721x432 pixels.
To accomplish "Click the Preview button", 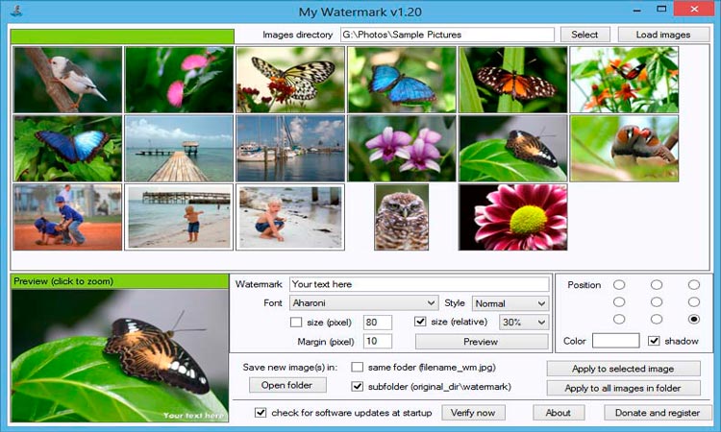I will (x=482, y=342).
